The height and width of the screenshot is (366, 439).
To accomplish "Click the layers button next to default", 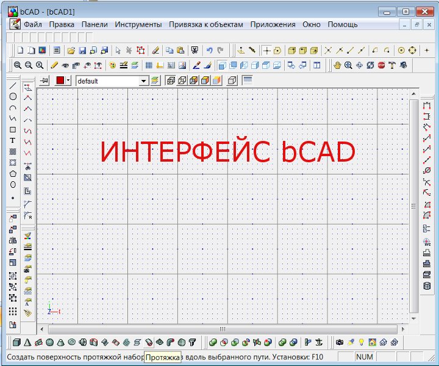I will click(x=155, y=81).
